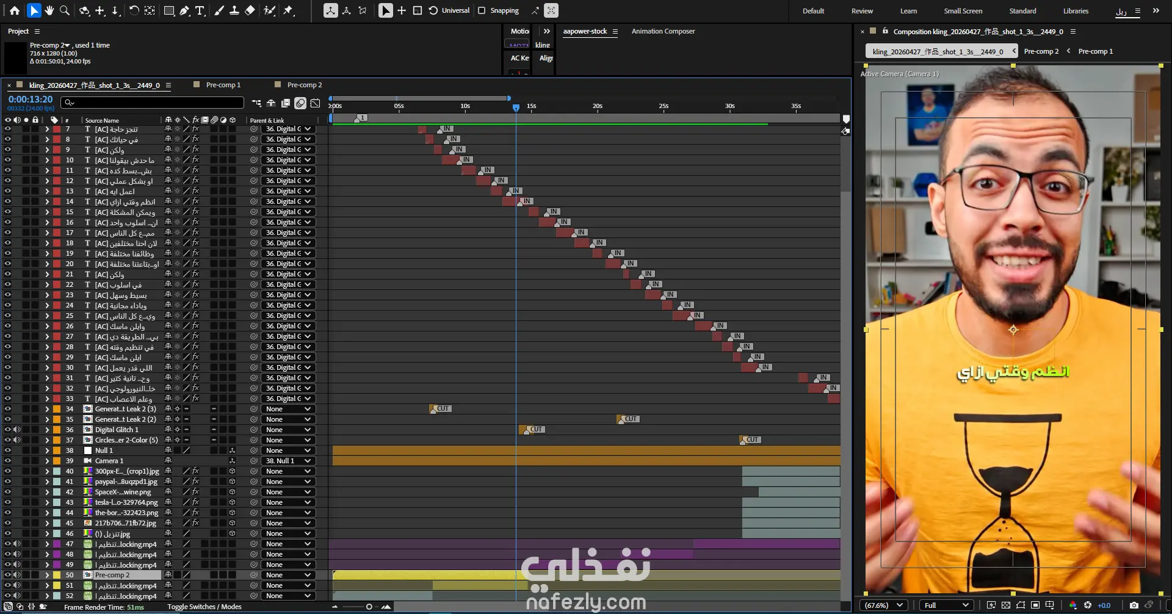The image size is (1172, 614).
Task: Select the Rotation tool
Action: coord(134,10)
